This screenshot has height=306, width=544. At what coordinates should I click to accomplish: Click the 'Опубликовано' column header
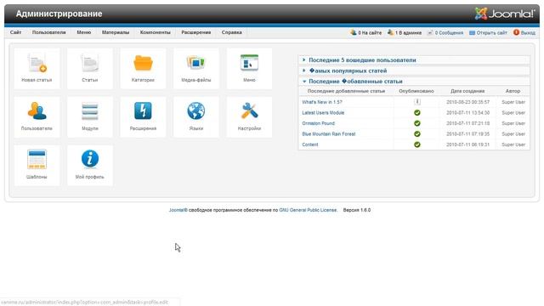pos(416,91)
